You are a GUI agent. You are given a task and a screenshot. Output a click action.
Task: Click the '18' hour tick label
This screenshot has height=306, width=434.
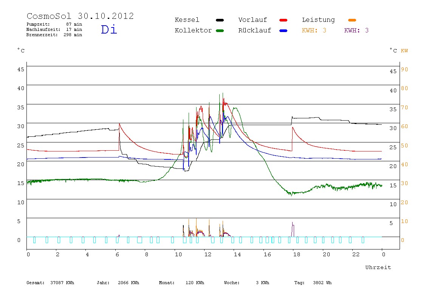point(297,254)
